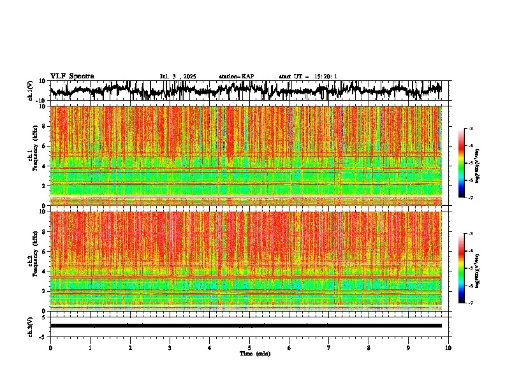Select the ch.2 color bar log(PSD) unit label
505x390 pixels.
click(478, 271)
